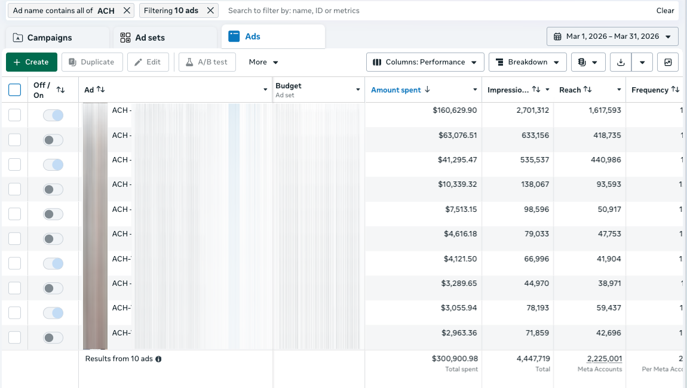
Task: Open the Reach column options caret
Action: point(619,90)
